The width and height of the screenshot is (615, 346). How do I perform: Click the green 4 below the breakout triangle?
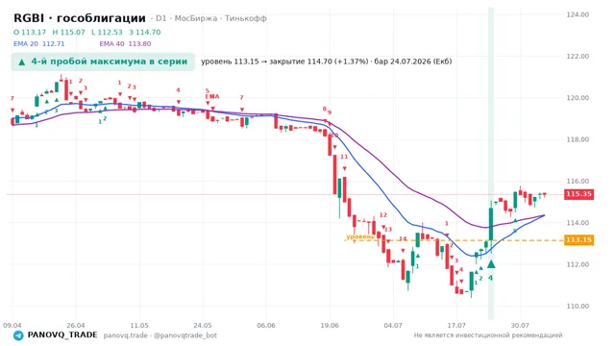(490, 278)
